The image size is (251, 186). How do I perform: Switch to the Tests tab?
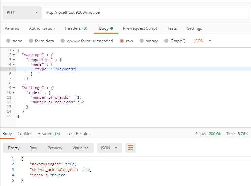click(x=172, y=28)
